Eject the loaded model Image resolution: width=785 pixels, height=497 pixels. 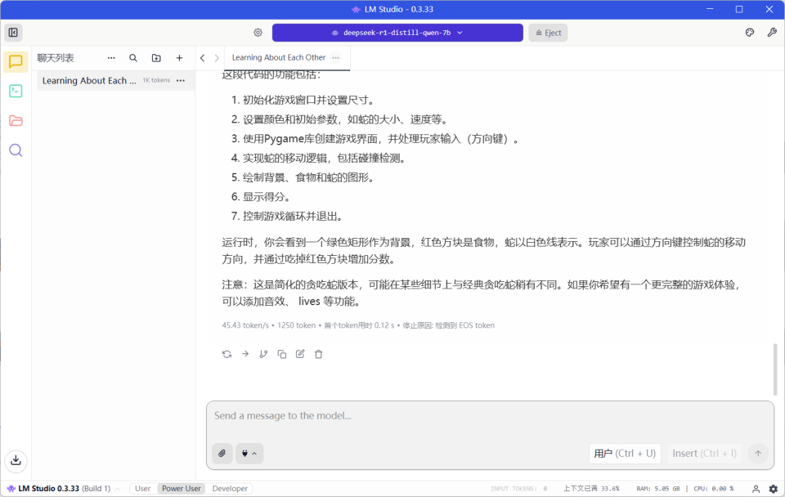548,33
